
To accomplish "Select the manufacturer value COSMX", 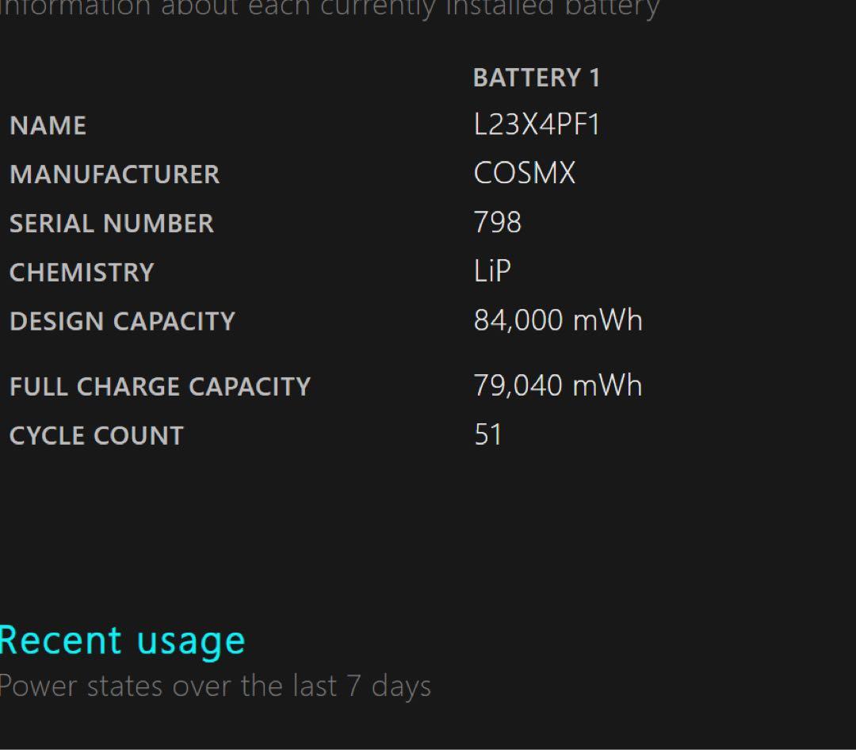I will coord(524,174).
